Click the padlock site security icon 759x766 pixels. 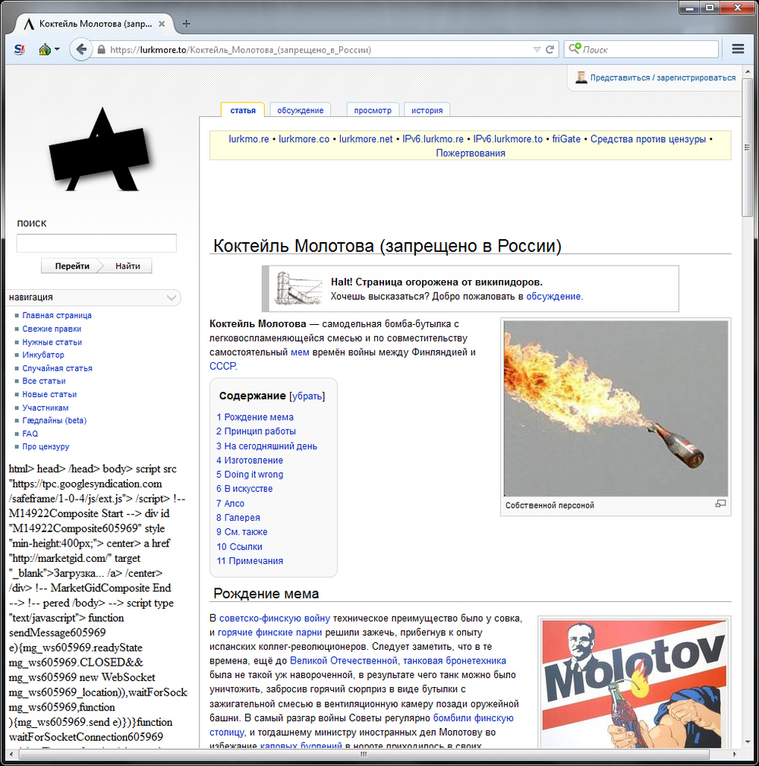click(101, 49)
